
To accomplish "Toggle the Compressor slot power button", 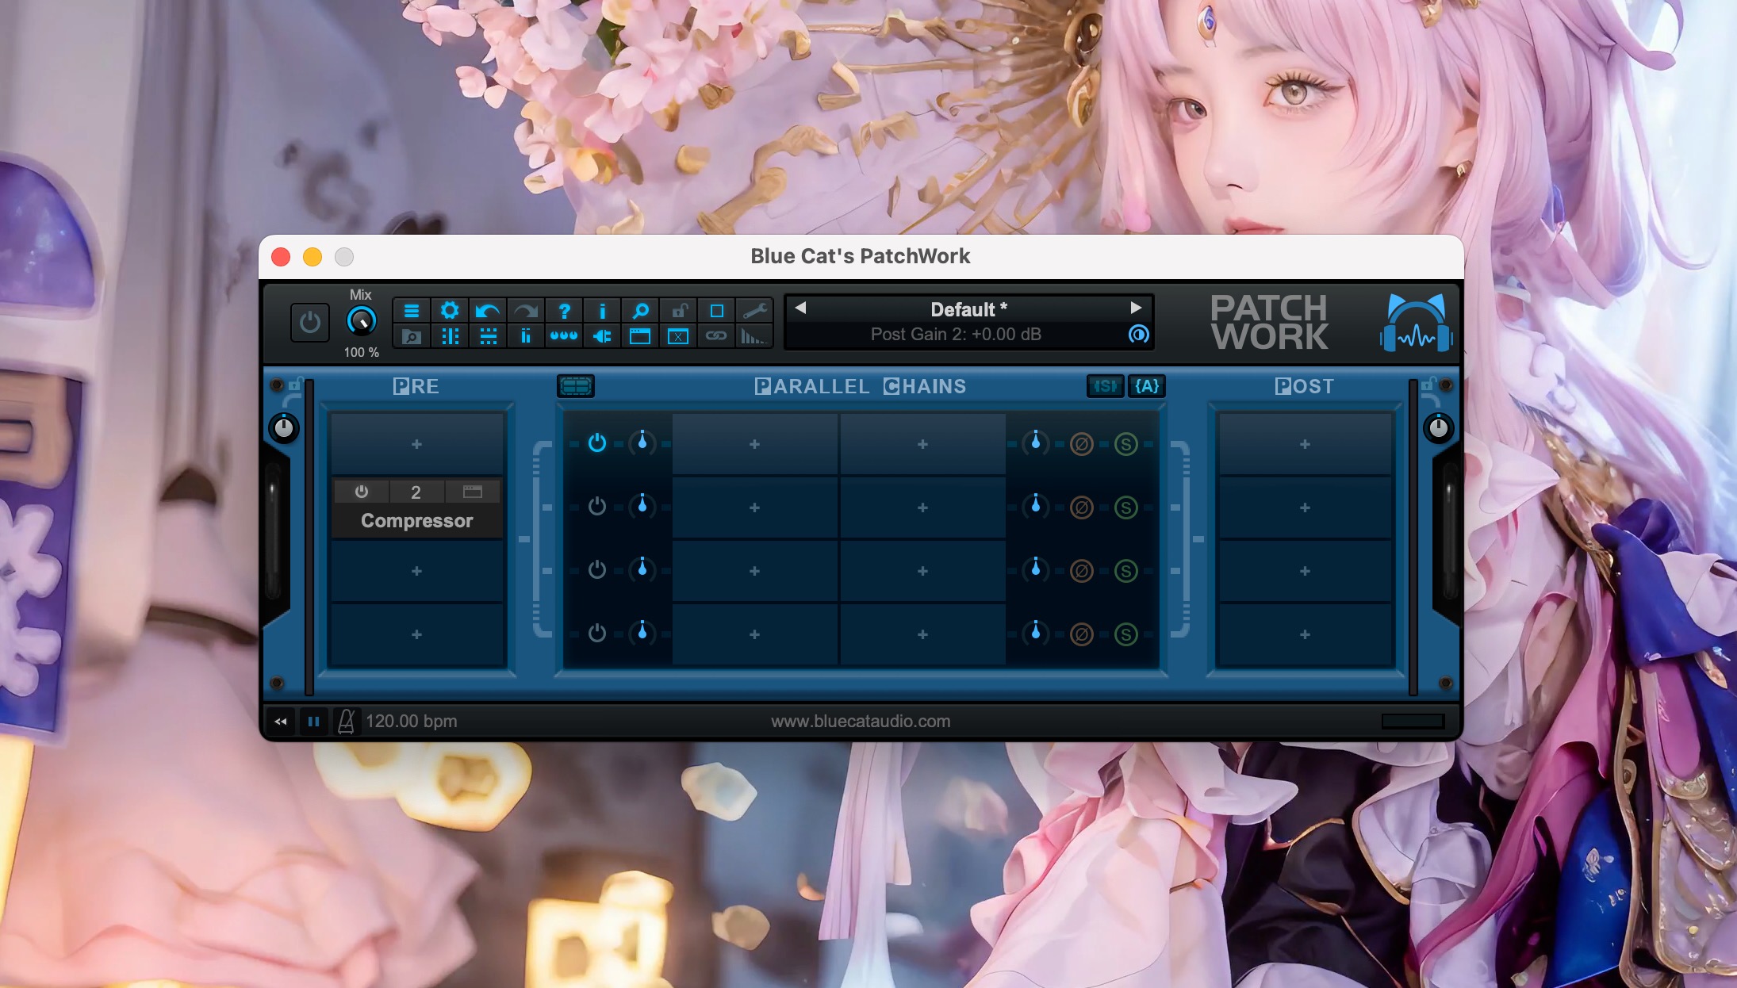I will click(362, 492).
